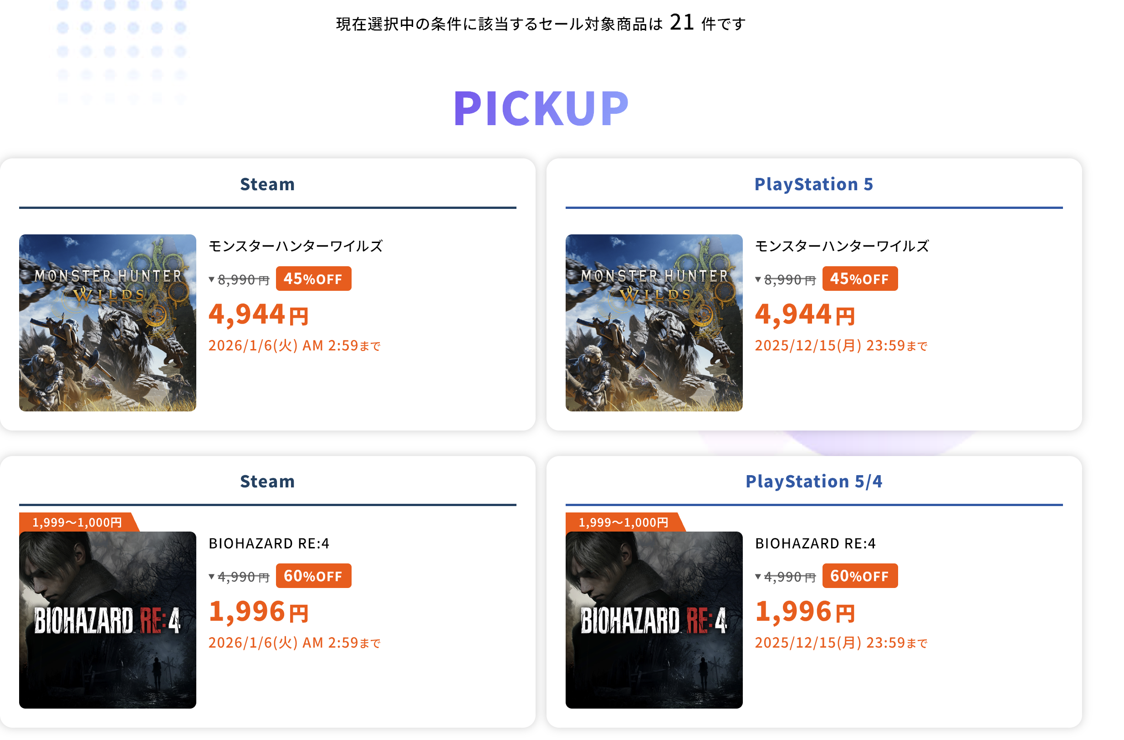Open the BIOHAZARD RE:4 title under PlayStation 5/4
Screen dimensions: 1124x740
coord(815,543)
